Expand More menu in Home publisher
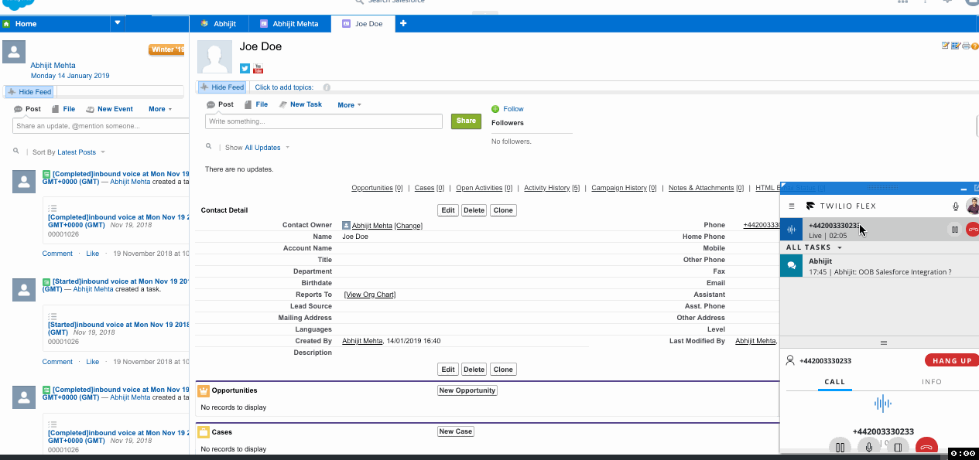 [160, 109]
